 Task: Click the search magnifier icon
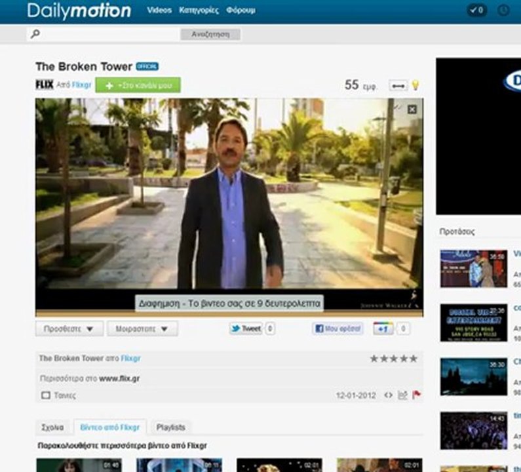pyautogui.click(x=35, y=34)
